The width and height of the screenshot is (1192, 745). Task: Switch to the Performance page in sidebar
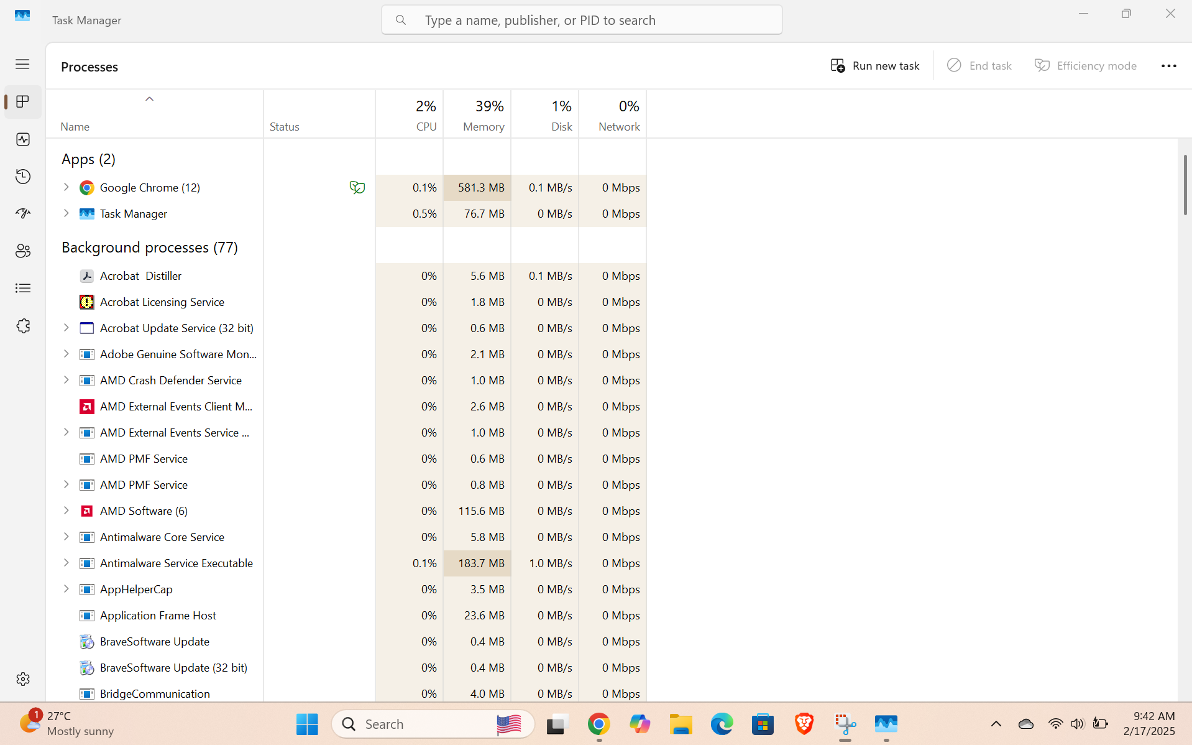point(23,139)
